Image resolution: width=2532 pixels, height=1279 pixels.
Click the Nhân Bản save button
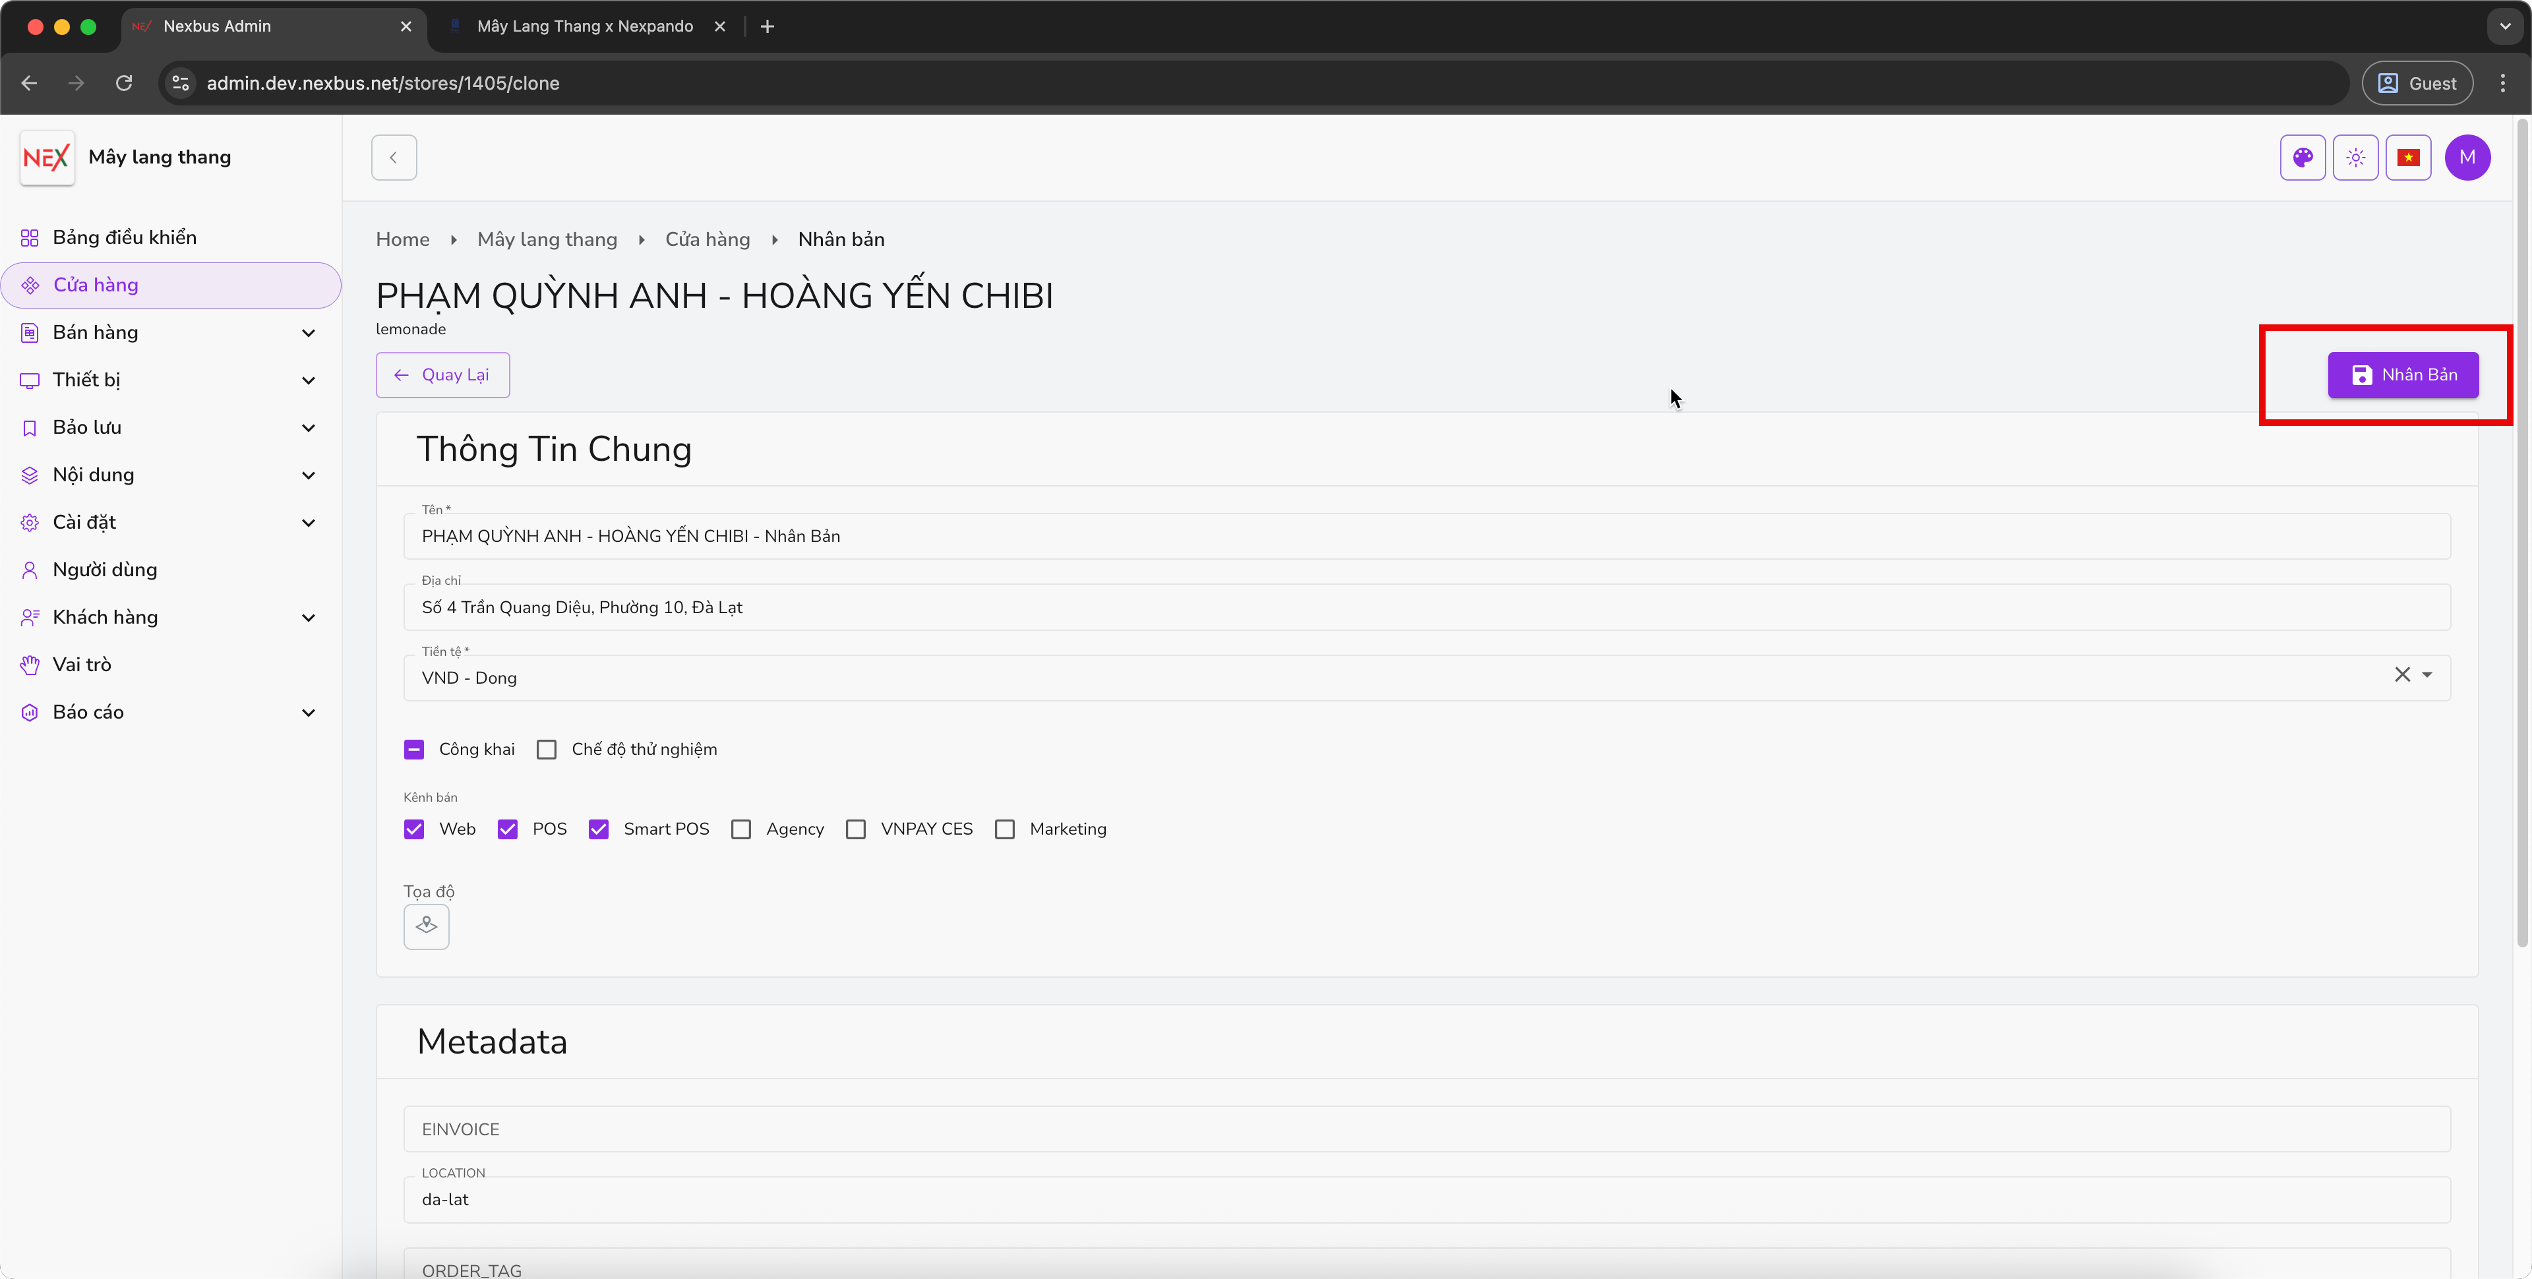[2402, 374]
